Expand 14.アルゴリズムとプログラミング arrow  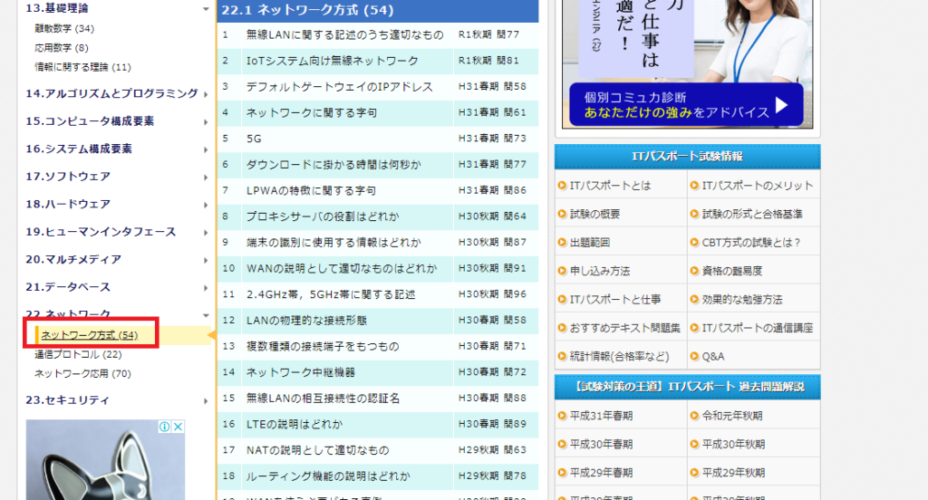point(206,94)
